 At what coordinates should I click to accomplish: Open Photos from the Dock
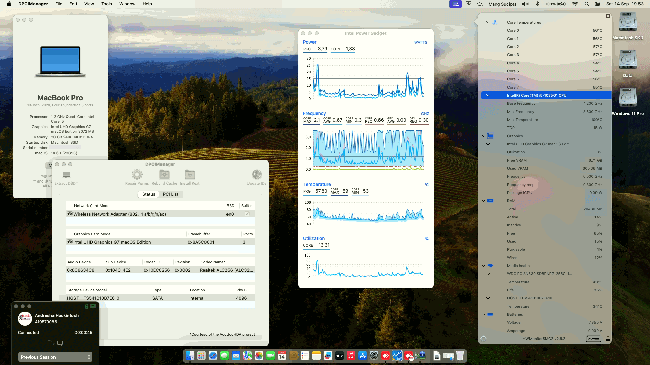(259, 356)
